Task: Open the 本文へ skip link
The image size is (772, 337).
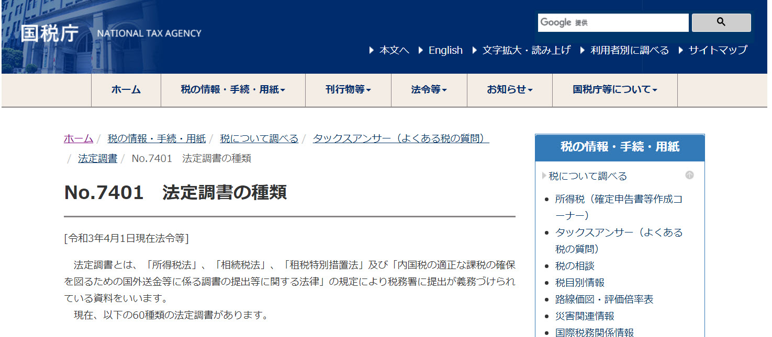Action: pos(394,50)
